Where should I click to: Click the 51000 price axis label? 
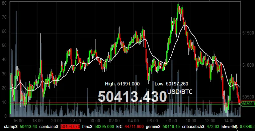[x=248, y=65]
